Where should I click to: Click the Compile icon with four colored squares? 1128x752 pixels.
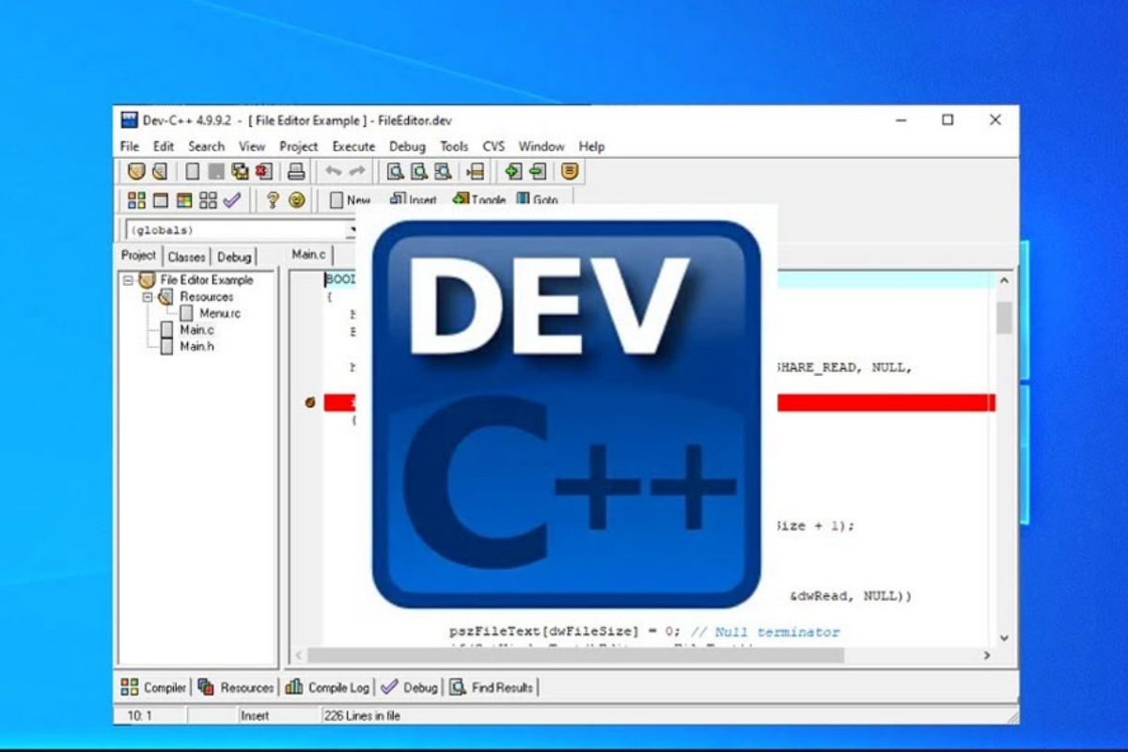[136, 199]
